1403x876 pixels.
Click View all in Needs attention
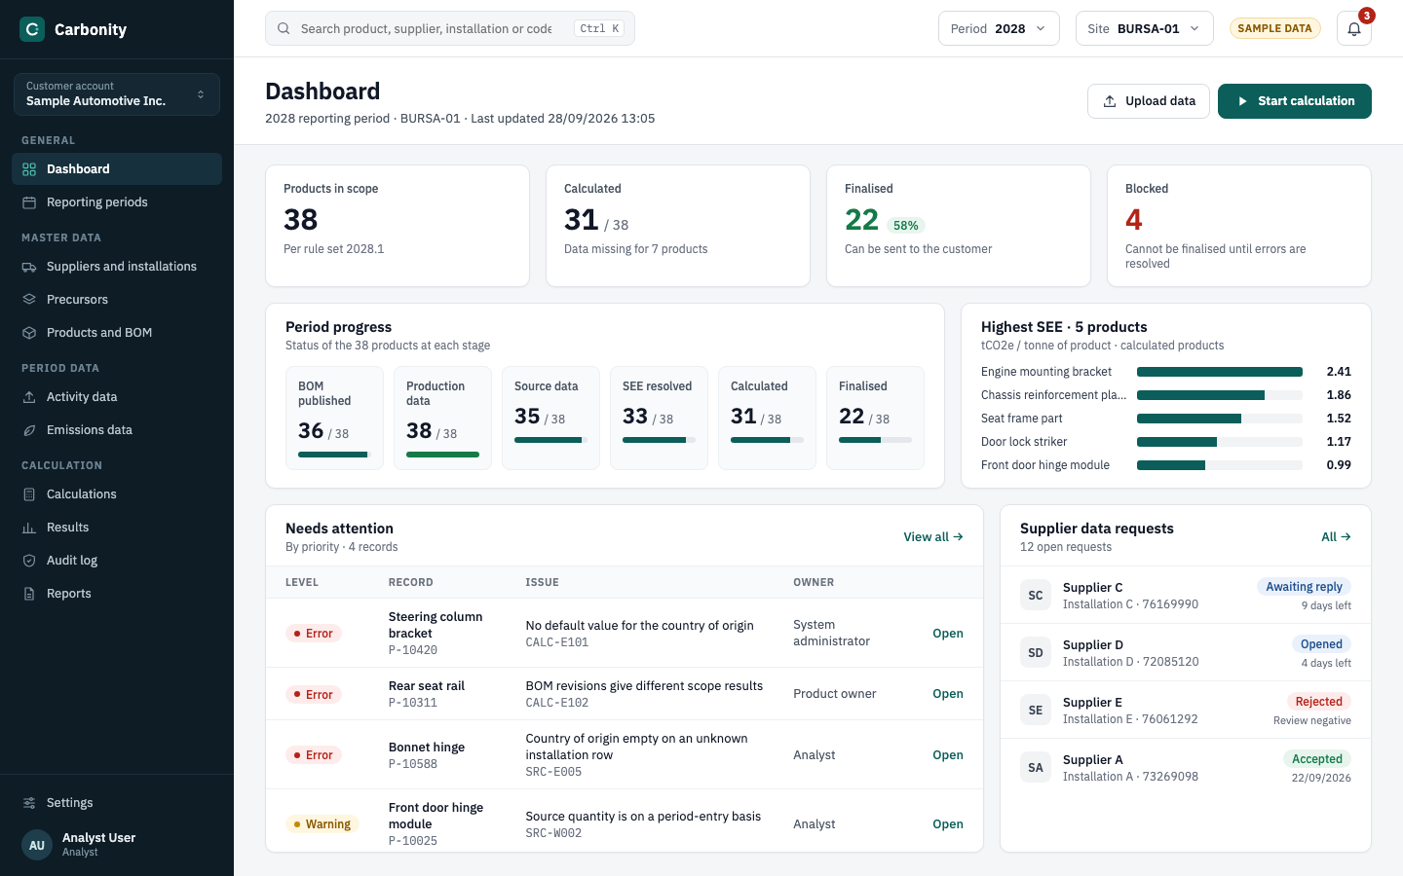pos(933,537)
